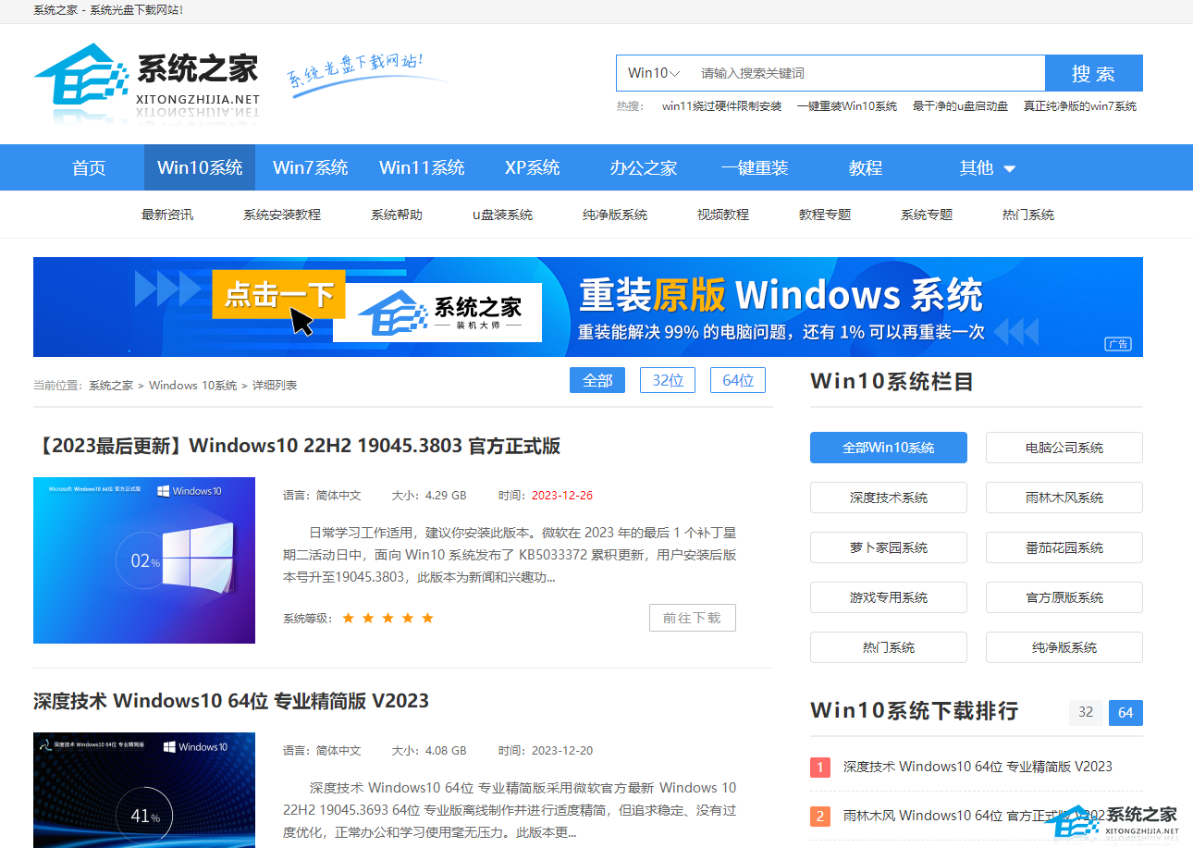Switch to the Win7系统 tab
This screenshot has width=1193, height=848.
(x=311, y=167)
